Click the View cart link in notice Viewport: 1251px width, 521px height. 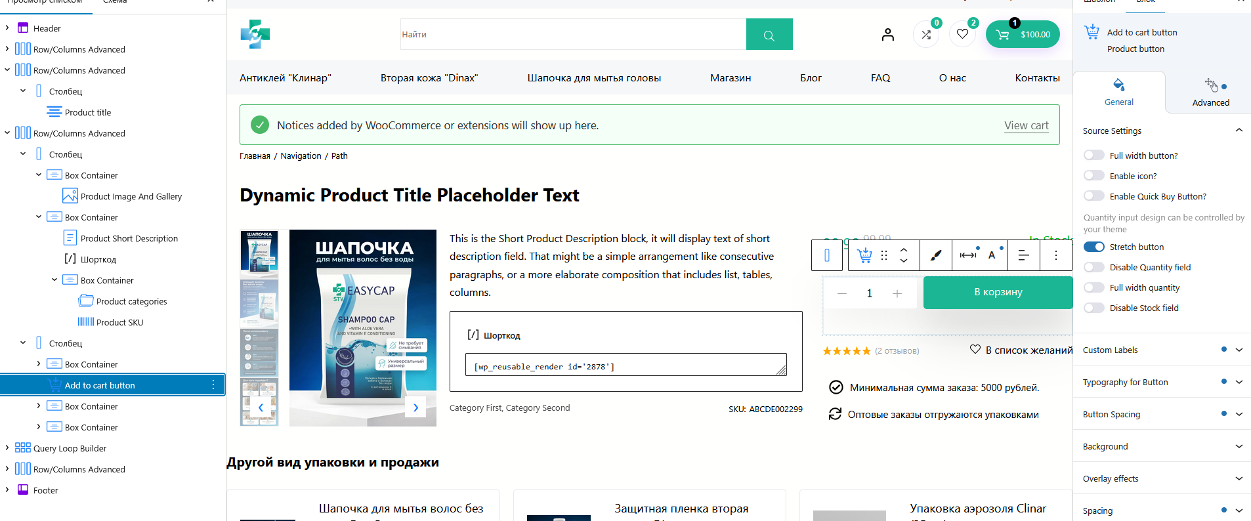point(1027,125)
